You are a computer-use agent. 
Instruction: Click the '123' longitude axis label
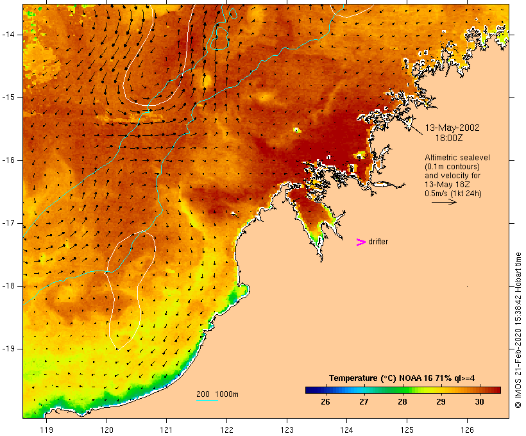coord(287,430)
